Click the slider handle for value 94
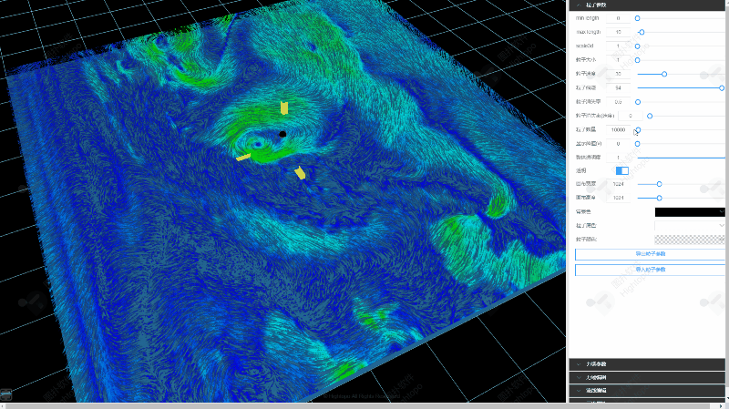 pyautogui.click(x=722, y=87)
